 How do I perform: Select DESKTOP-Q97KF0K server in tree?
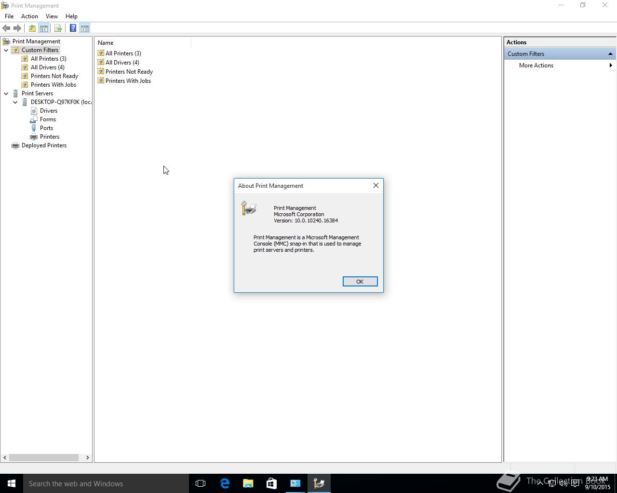click(x=61, y=102)
